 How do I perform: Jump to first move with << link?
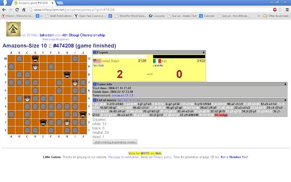tap(125, 100)
